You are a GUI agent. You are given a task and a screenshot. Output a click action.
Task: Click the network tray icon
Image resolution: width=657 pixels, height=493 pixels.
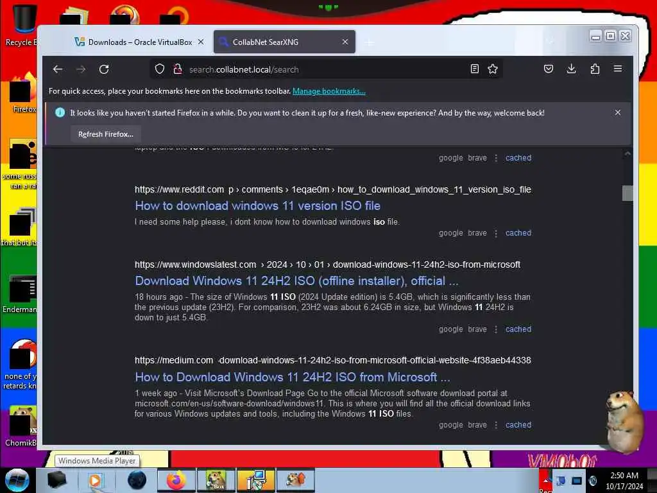tap(577, 480)
